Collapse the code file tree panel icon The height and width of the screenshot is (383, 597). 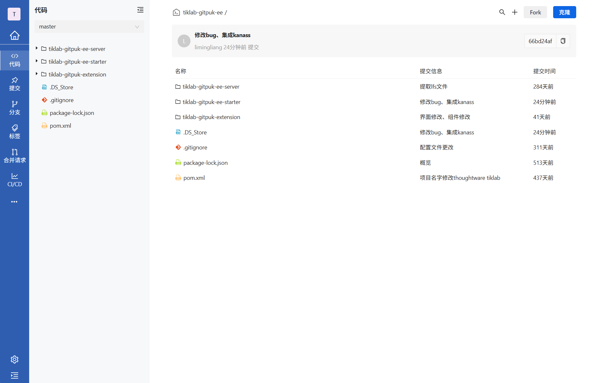(x=140, y=10)
